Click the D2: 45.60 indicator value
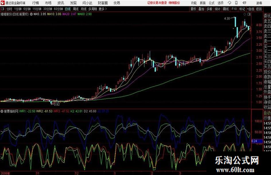Image resolution: width=271 pixels, height=175 pixels. pos(90,111)
